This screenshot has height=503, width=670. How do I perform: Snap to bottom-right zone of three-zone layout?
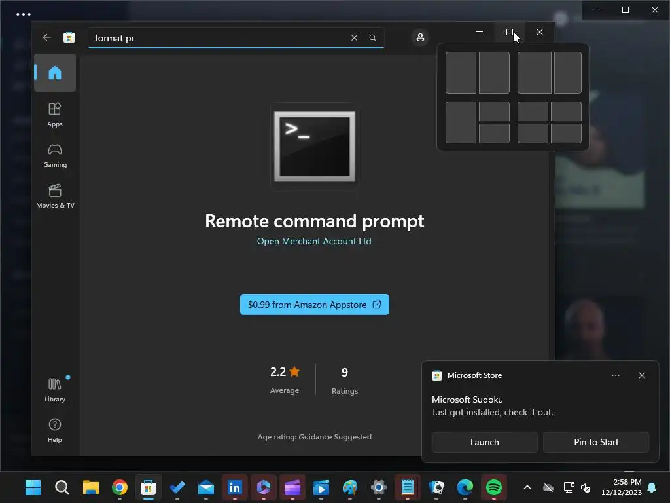[x=495, y=134]
